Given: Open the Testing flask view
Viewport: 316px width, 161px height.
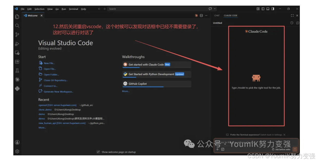Looking at the screenshot, I should [17, 71].
